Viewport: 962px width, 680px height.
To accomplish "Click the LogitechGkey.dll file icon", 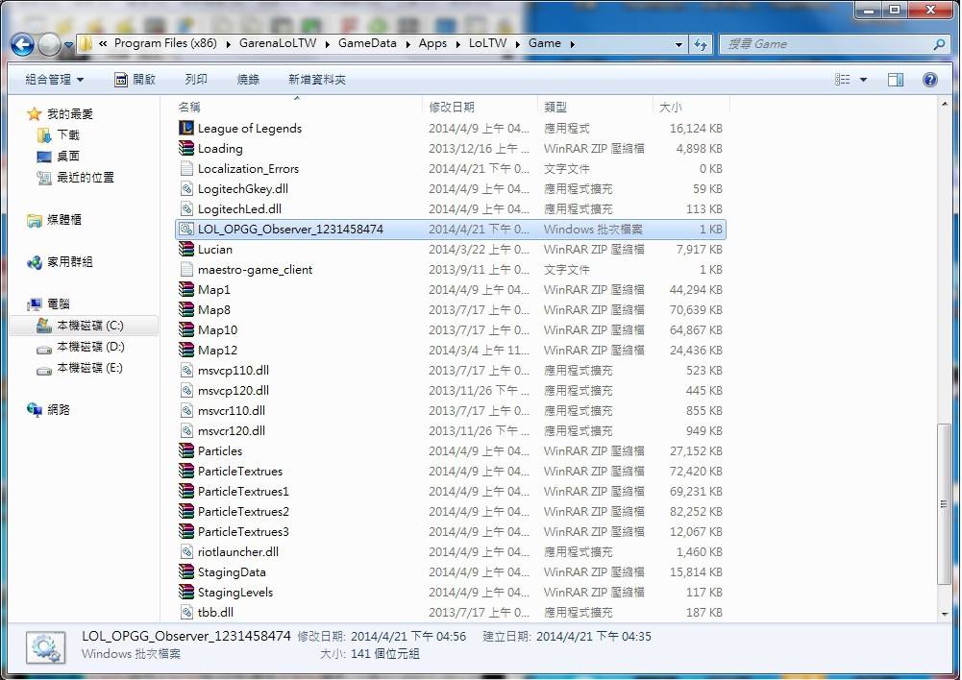I will coord(185,188).
